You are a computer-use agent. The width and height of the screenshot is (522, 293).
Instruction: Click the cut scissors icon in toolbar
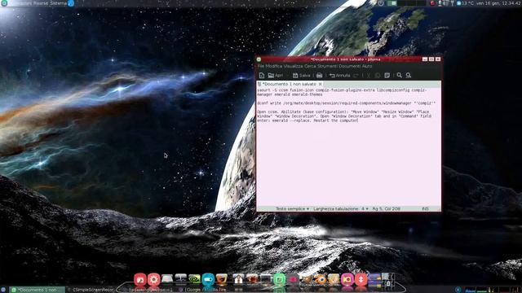pos(369,76)
